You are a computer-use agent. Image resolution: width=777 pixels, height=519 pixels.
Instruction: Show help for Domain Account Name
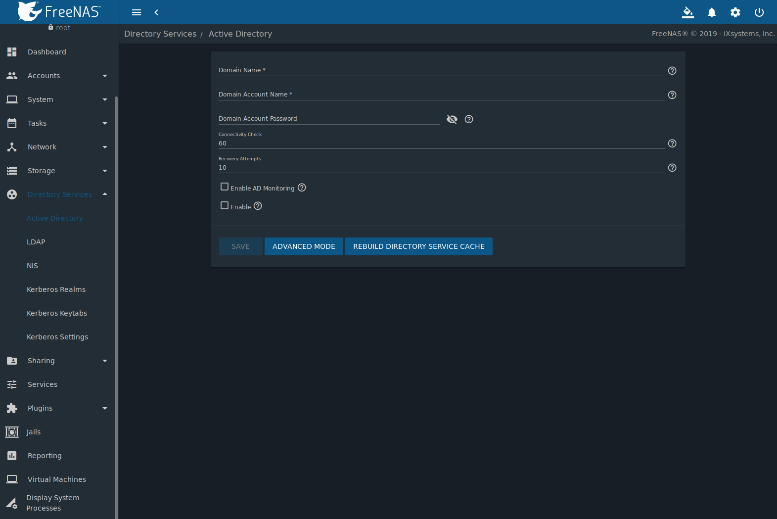click(x=672, y=95)
